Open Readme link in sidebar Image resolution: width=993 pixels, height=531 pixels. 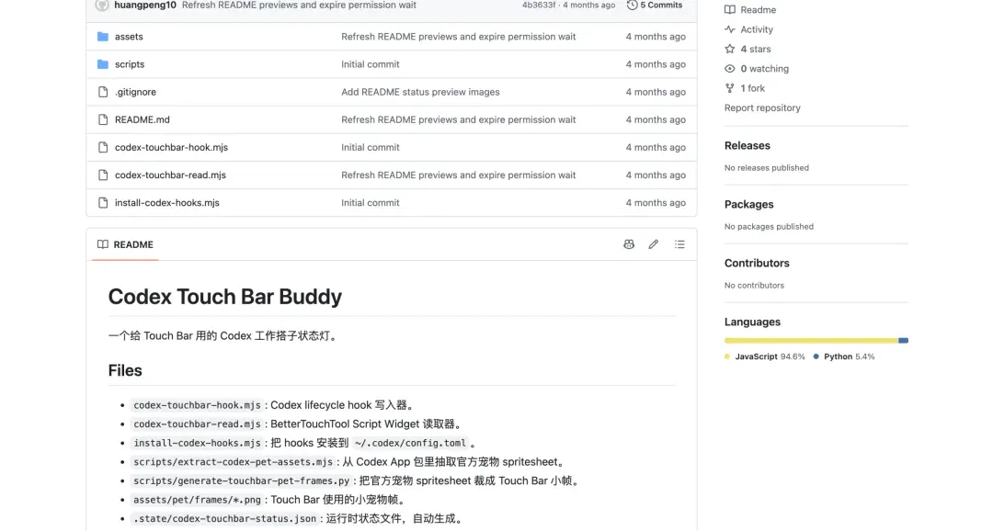click(758, 10)
